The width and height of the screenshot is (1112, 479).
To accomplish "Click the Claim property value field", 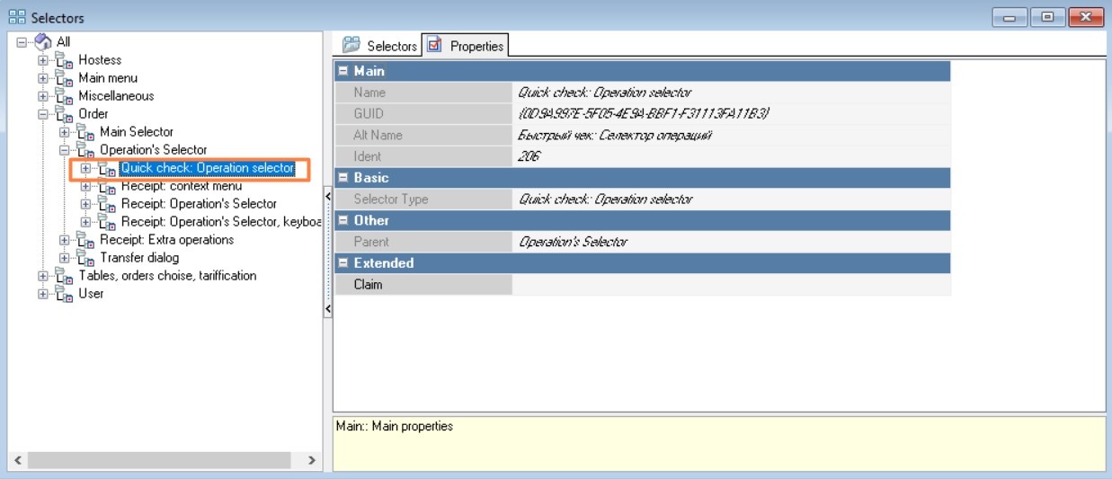I will [x=730, y=285].
